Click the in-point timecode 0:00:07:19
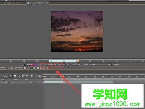Screen dimensions: 145x109 point(52,65)
